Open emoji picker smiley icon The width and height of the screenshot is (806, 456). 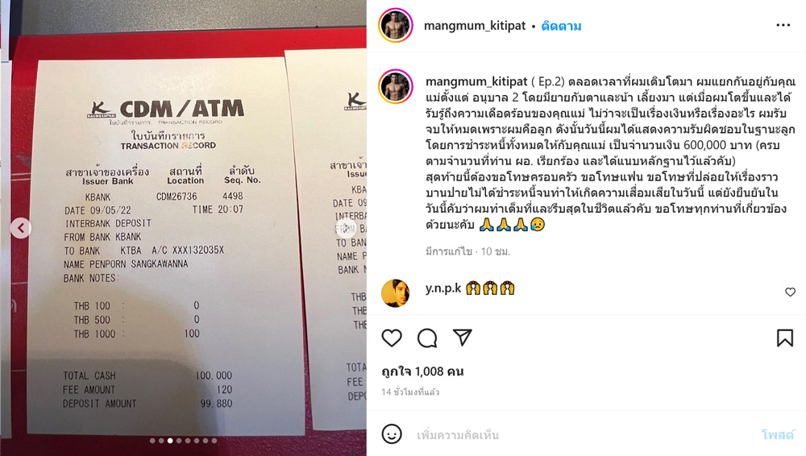click(392, 434)
